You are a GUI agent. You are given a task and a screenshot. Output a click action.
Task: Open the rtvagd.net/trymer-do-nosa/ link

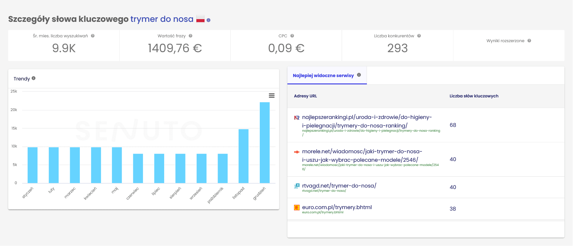point(339,186)
